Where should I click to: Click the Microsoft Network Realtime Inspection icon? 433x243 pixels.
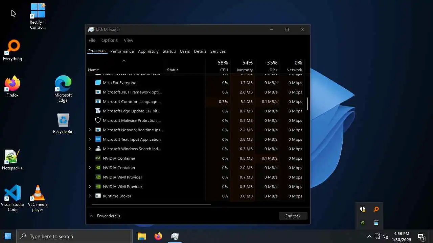(98, 130)
